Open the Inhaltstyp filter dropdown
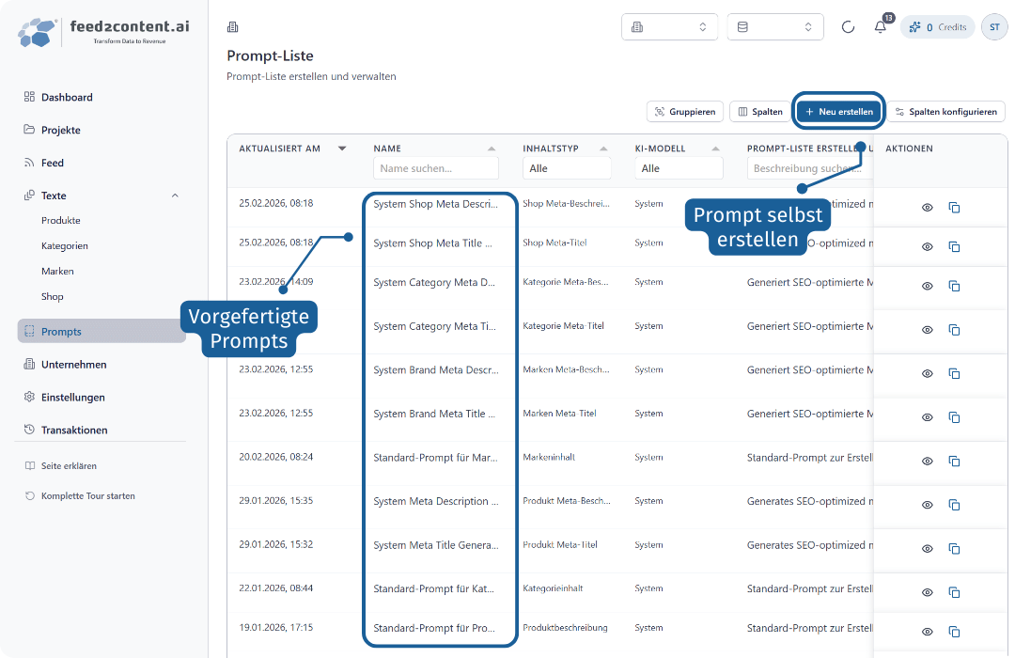This screenshot has width=1015, height=658. (x=566, y=168)
